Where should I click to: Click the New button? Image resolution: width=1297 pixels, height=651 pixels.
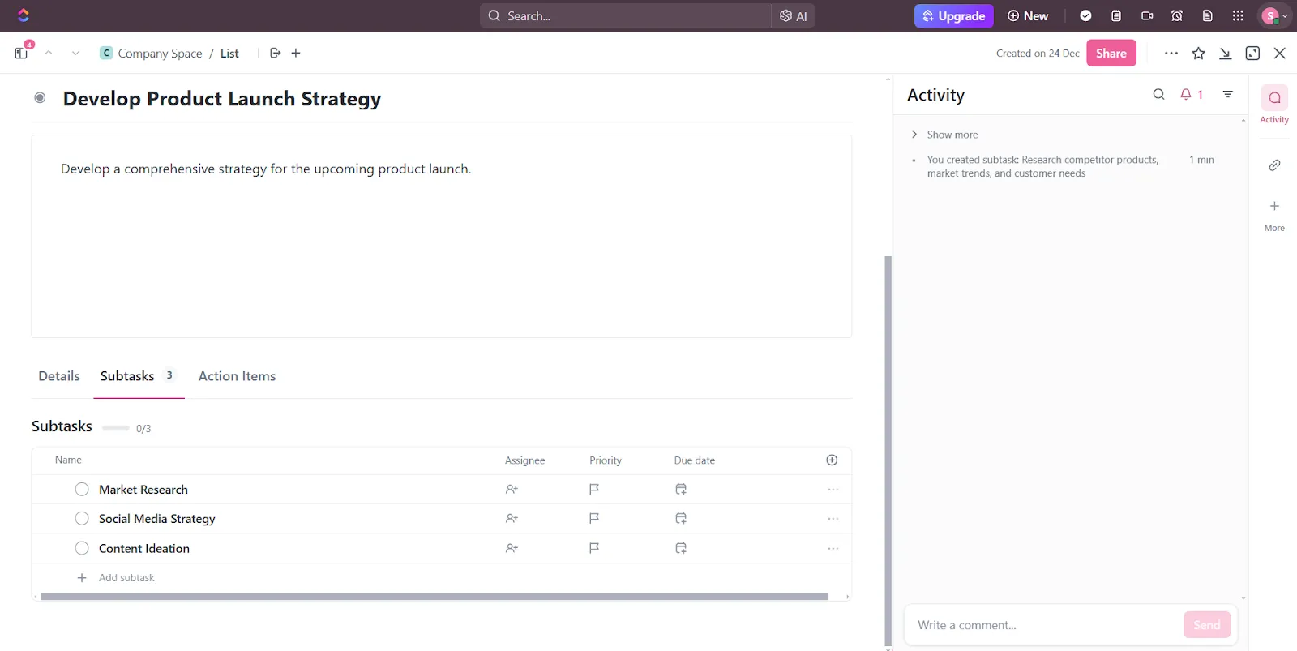pos(1027,15)
